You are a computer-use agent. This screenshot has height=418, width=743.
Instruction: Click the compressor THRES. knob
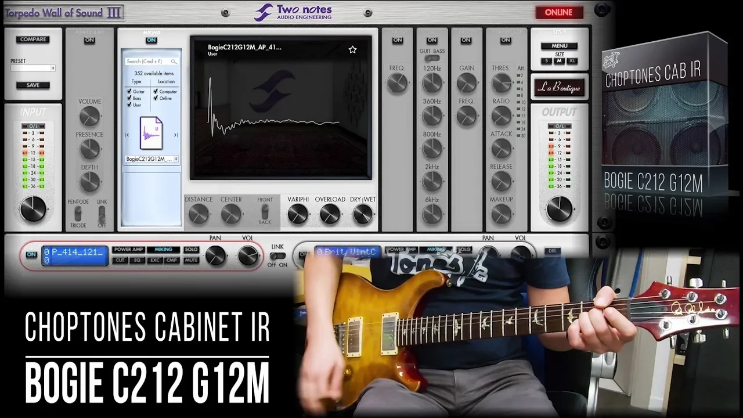click(501, 83)
